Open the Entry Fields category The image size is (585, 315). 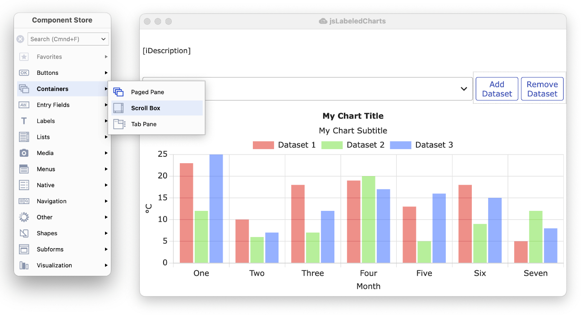[x=63, y=105]
